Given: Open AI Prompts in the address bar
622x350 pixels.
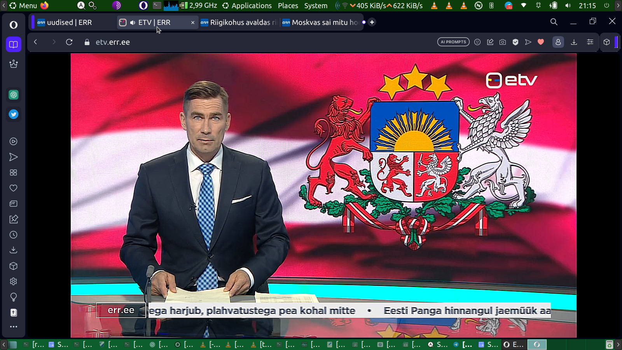Looking at the screenshot, I should coord(453,42).
